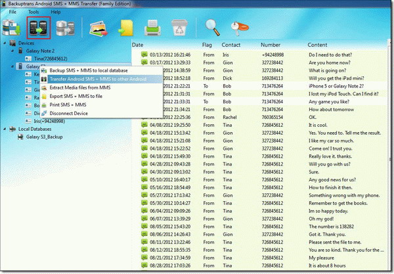
Task: Select message "My pleasure"
Action: pos(321,258)
